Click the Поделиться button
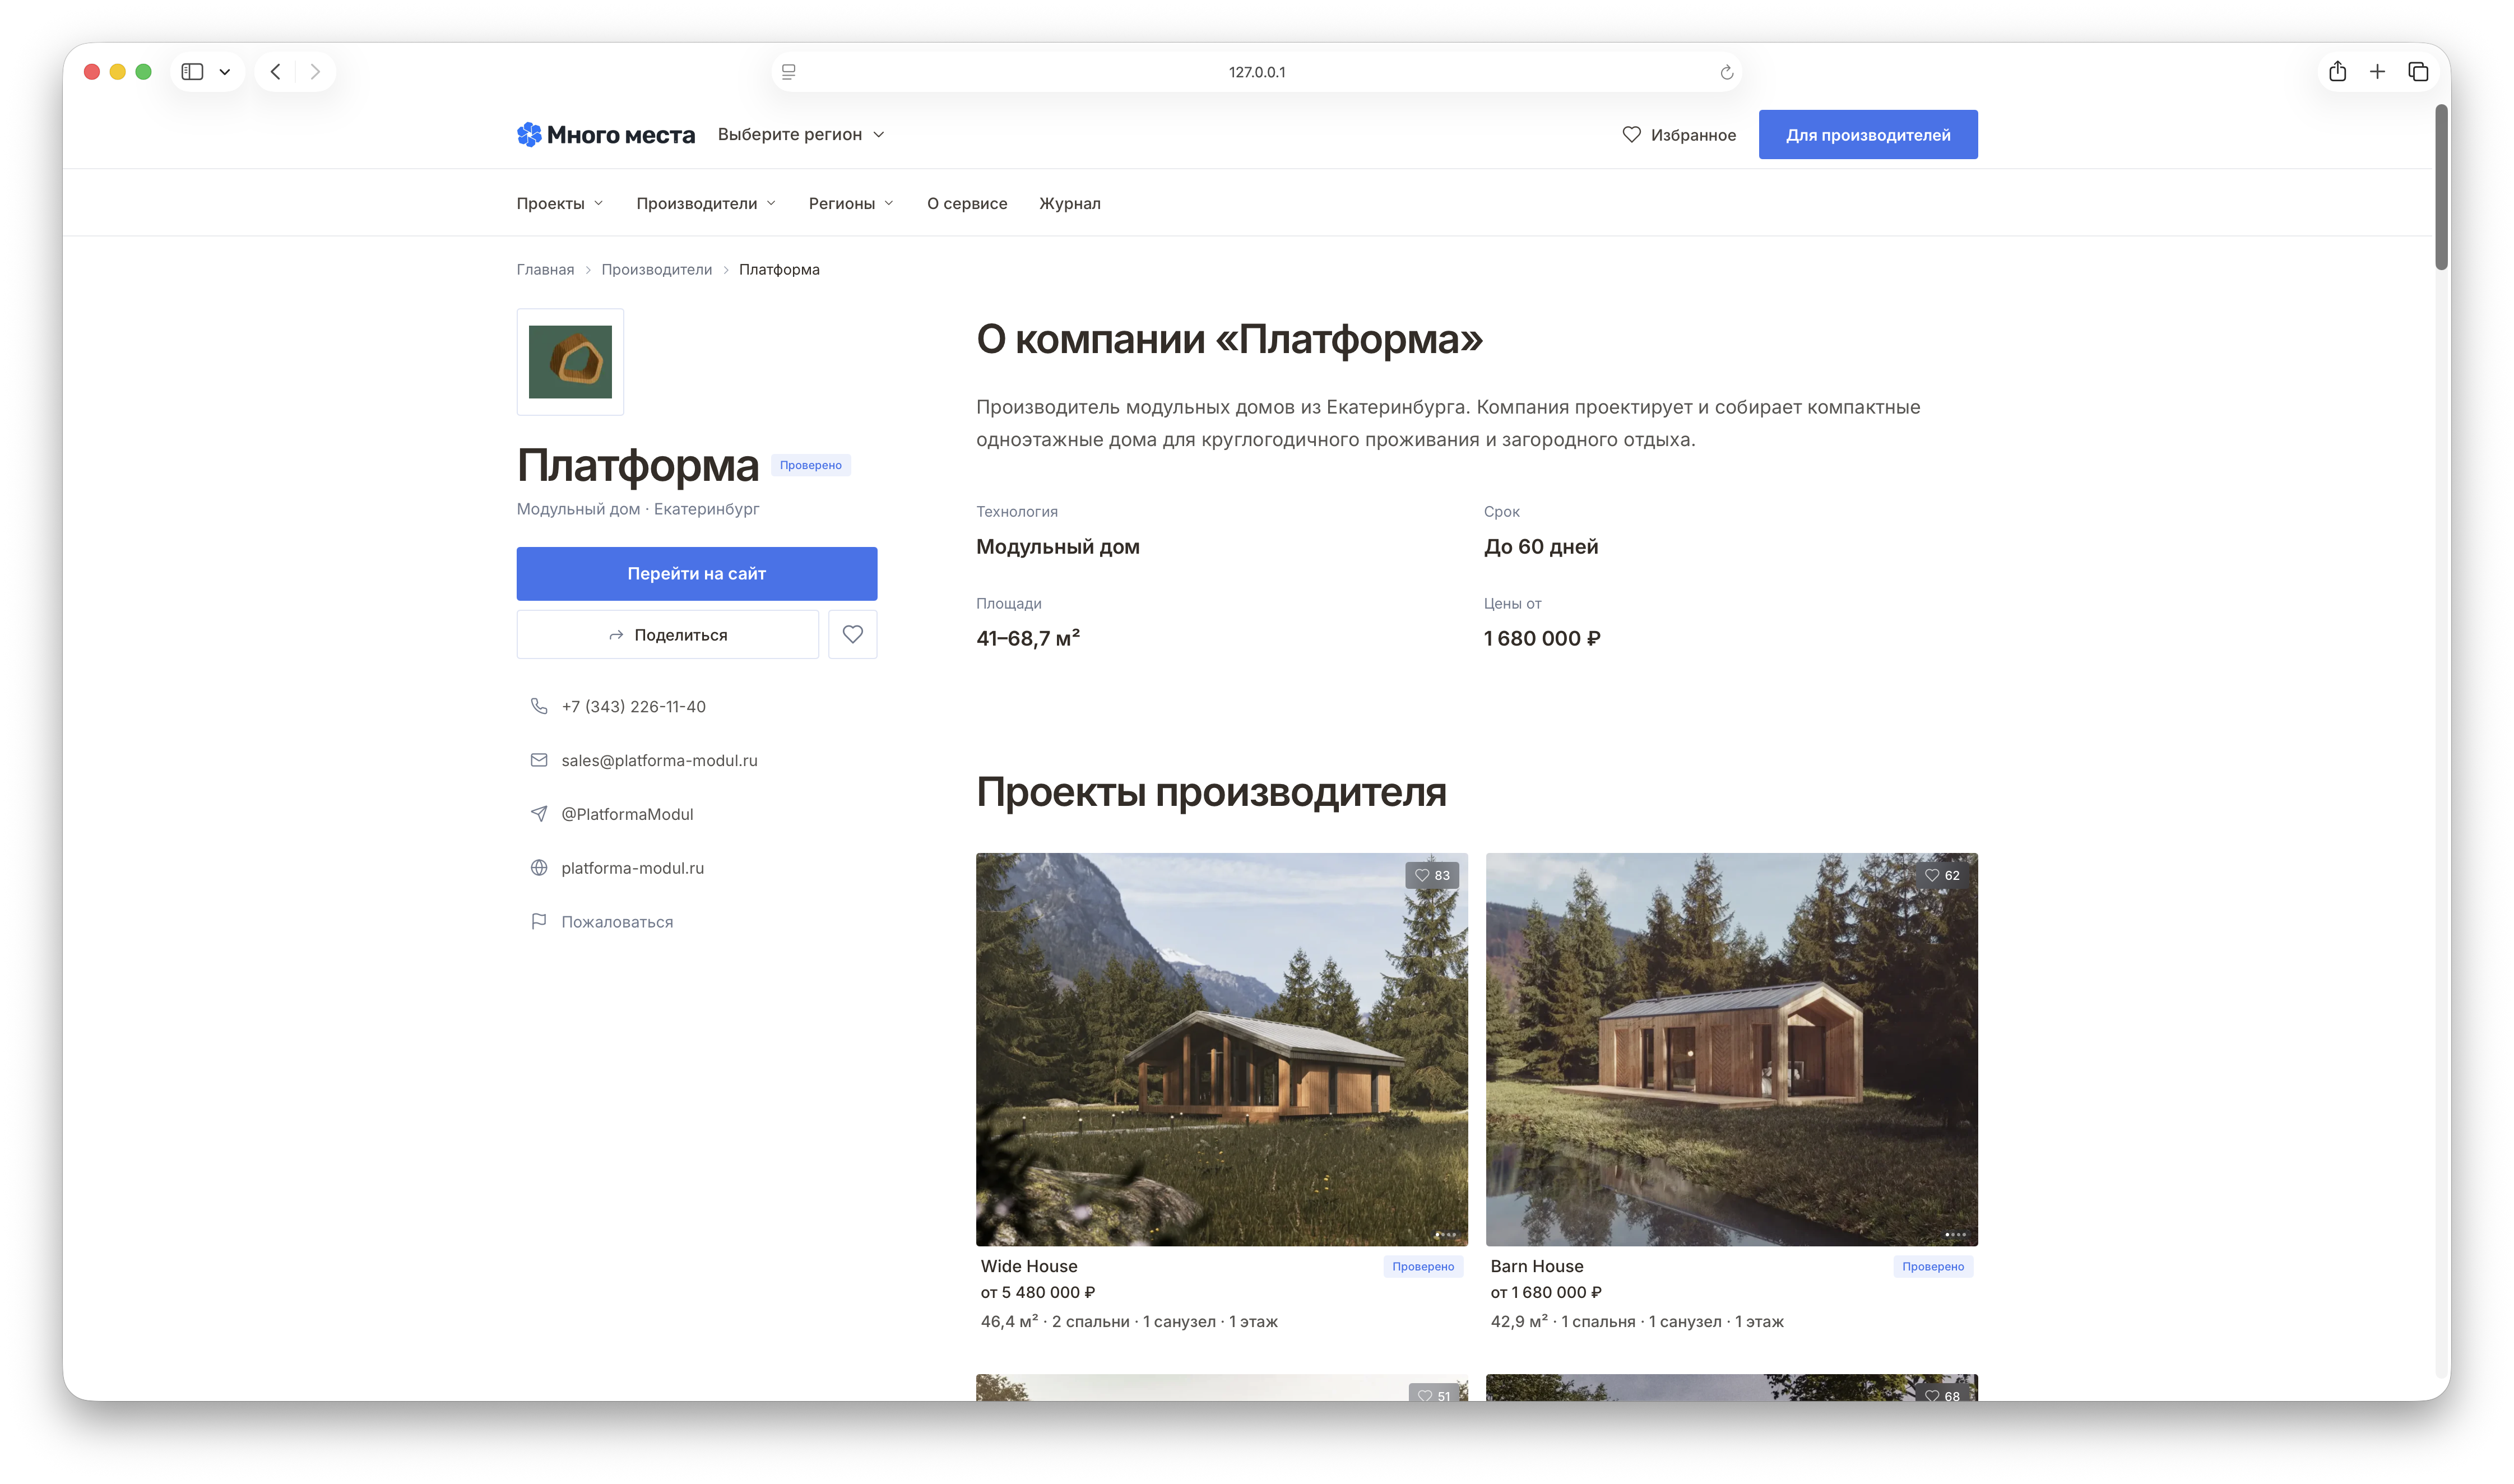2514x1484 pixels. click(667, 635)
